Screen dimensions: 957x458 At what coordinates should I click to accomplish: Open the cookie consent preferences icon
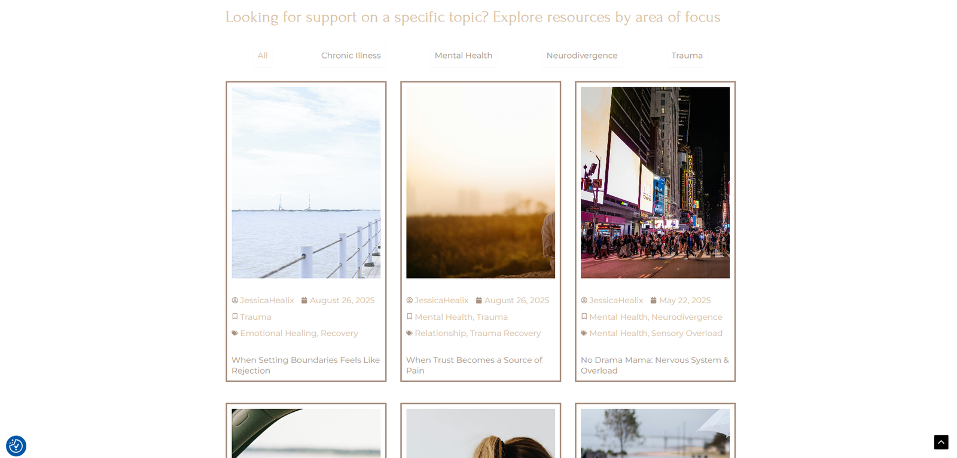[16, 446]
